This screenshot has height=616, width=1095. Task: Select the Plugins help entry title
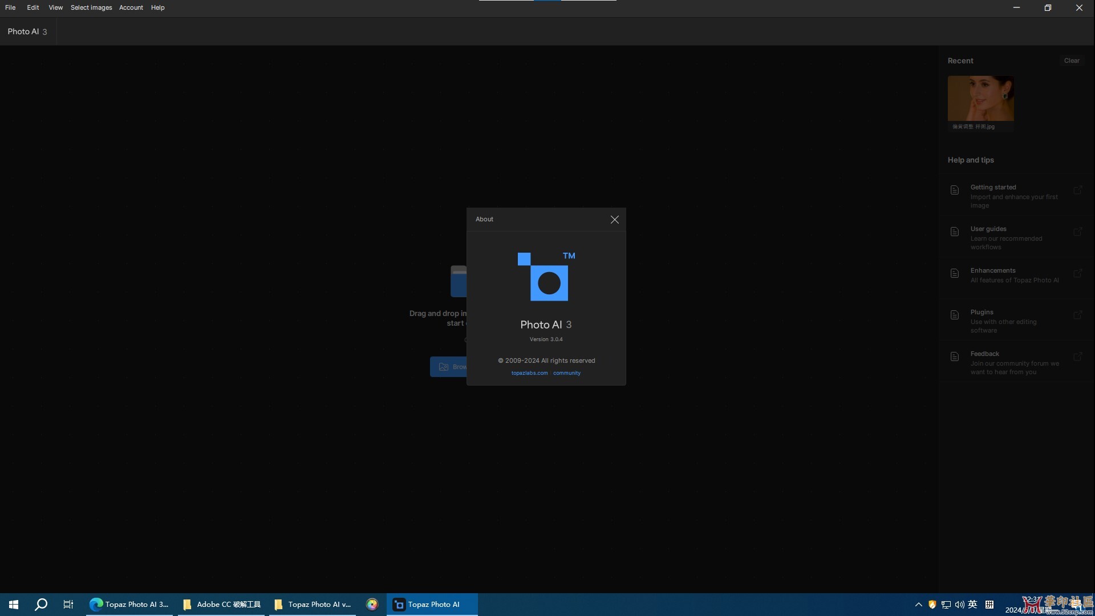click(982, 312)
